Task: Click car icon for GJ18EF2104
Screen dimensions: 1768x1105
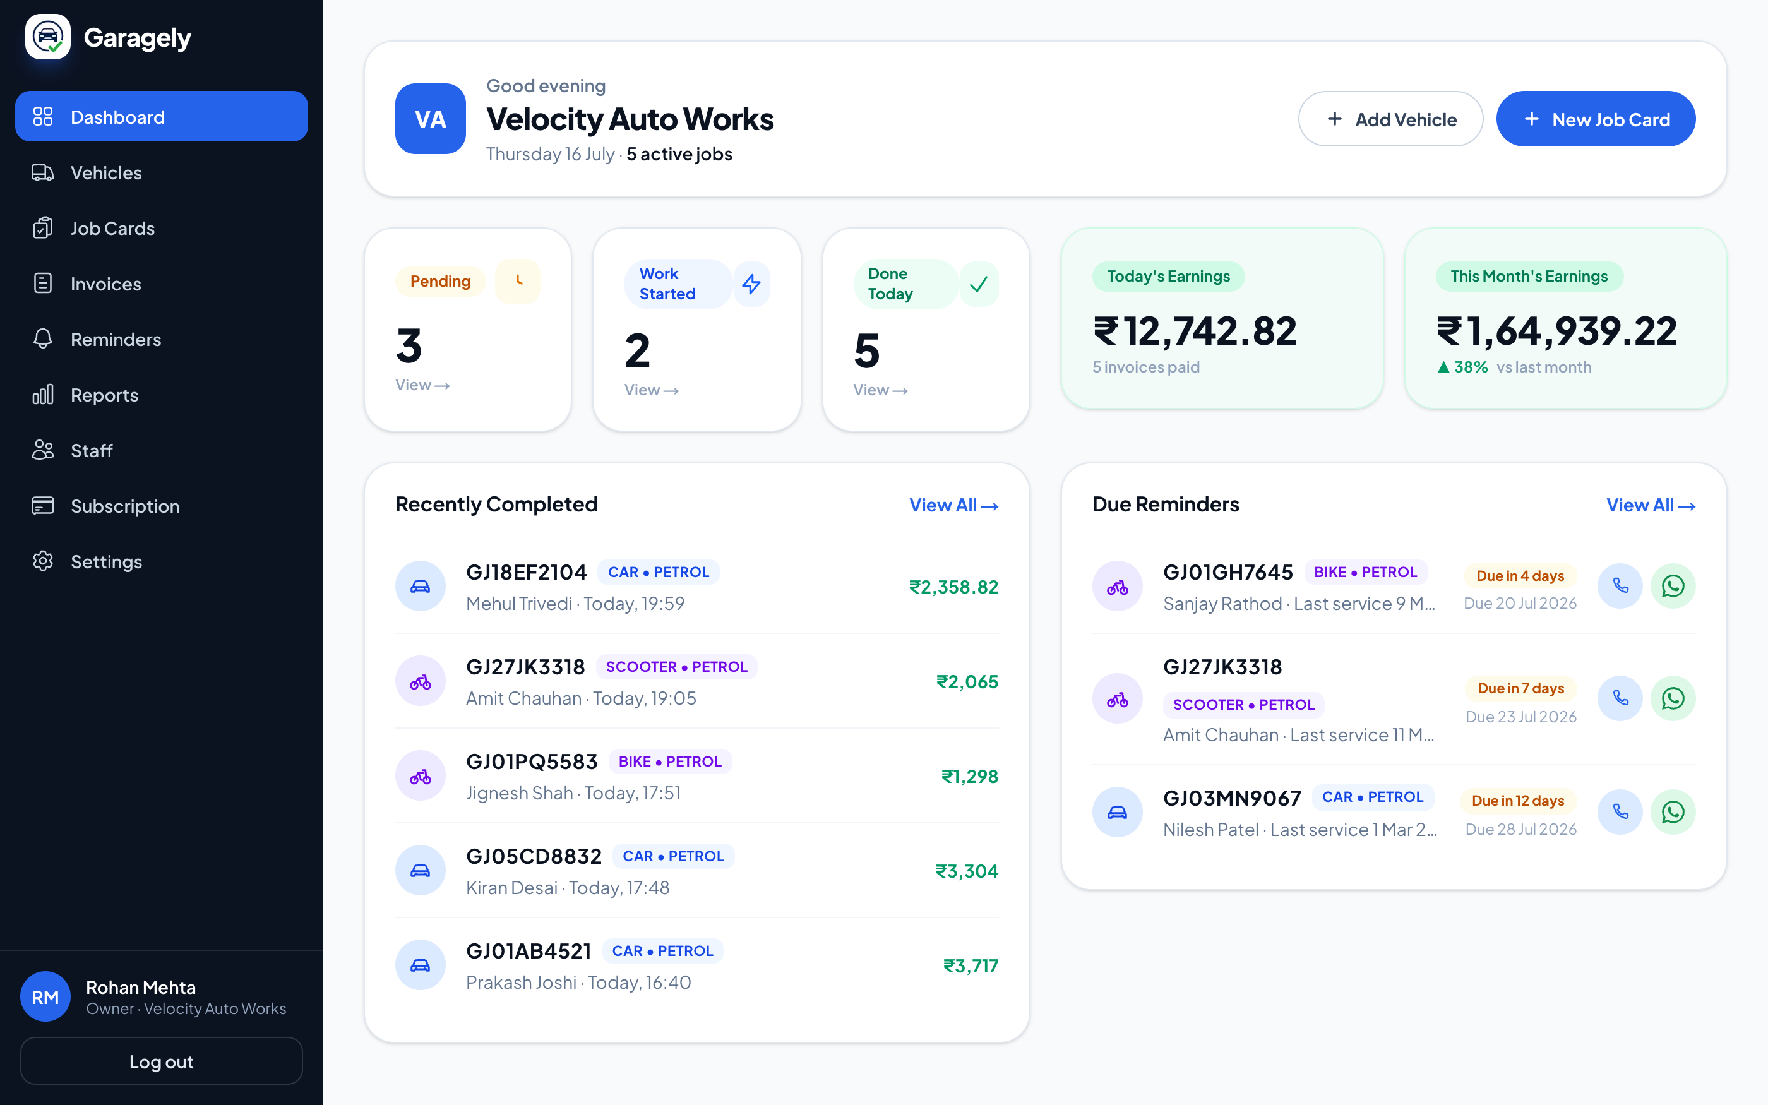Action: (x=421, y=586)
